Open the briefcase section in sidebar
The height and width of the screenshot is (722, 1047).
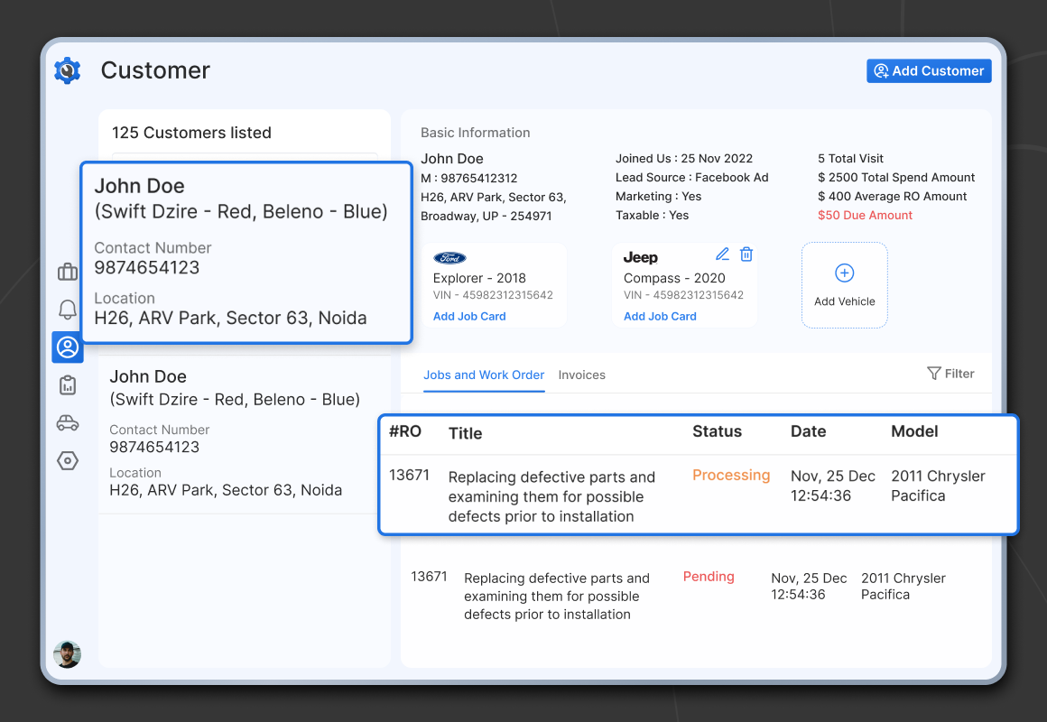tap(68, 272)
